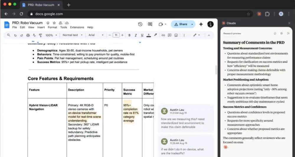
Task: Click the Claude extension icon in Chrome toolbar
Action: click(259, 14)
